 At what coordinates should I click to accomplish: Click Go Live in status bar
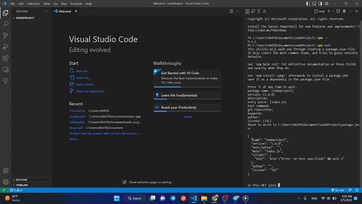click(338, 190)
